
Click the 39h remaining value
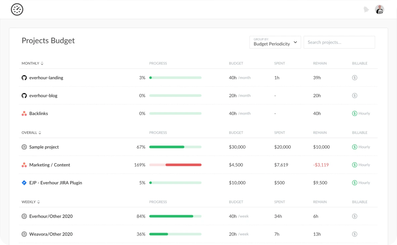coord(317,78)
